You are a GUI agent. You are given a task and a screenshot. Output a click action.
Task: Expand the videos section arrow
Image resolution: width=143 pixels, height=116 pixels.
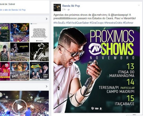pos(47,86)
